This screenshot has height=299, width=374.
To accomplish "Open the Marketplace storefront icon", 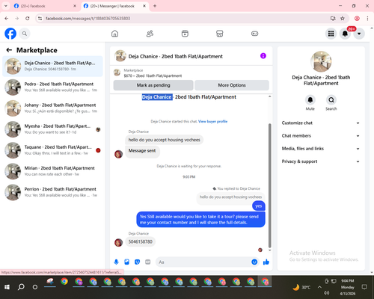I will 220,34.
